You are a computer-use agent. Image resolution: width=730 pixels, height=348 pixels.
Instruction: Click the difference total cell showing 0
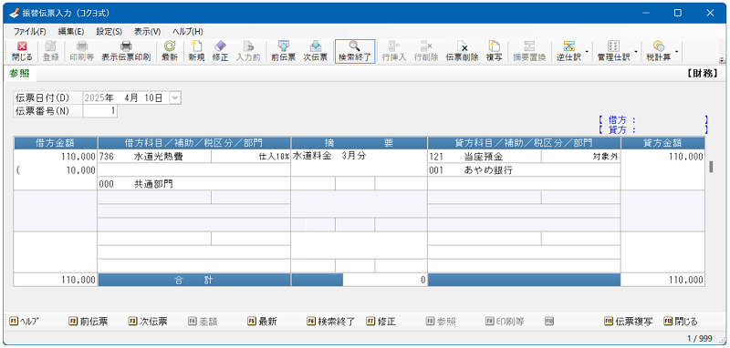coord(385,280)
